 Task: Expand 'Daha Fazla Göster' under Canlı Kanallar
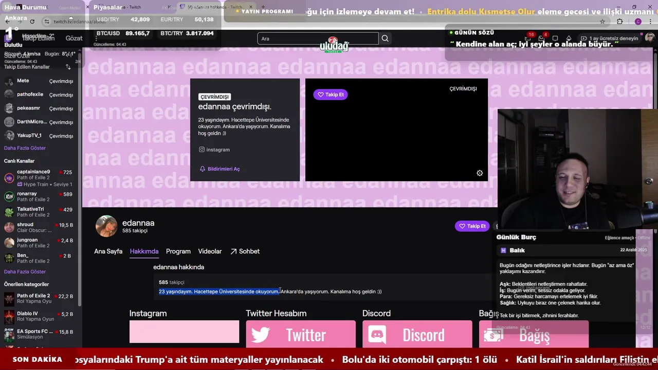click(x=25, y=272)
